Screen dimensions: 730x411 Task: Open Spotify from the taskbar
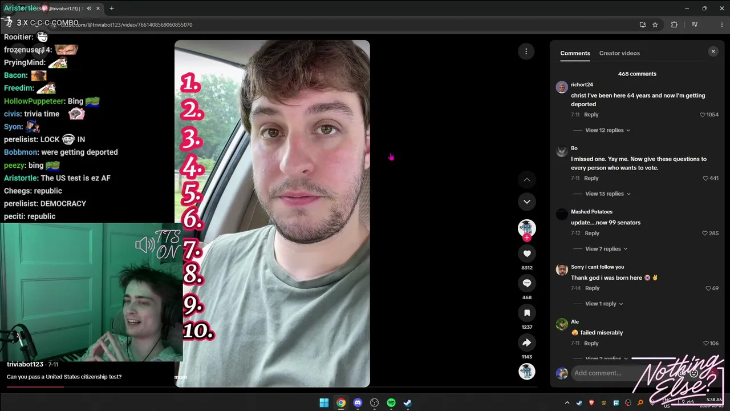click(x=391, y=403)
